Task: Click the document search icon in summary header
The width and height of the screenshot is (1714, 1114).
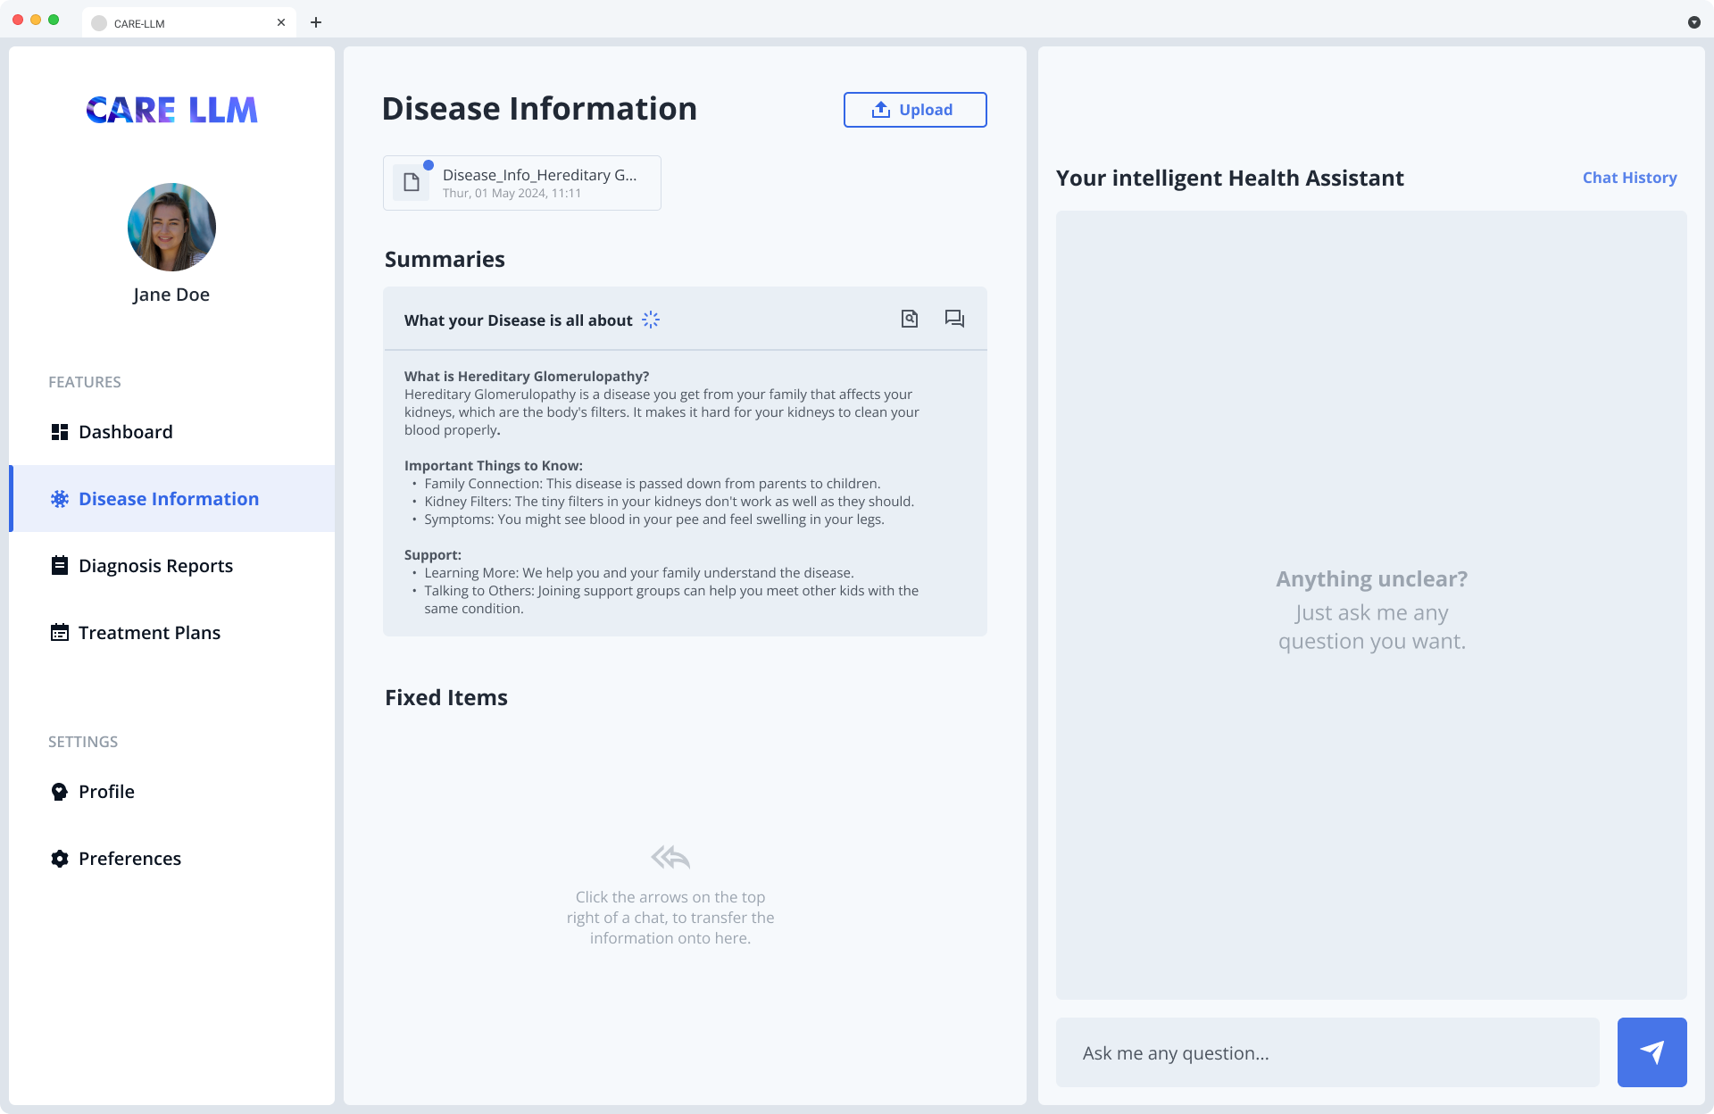Action: 909,319
